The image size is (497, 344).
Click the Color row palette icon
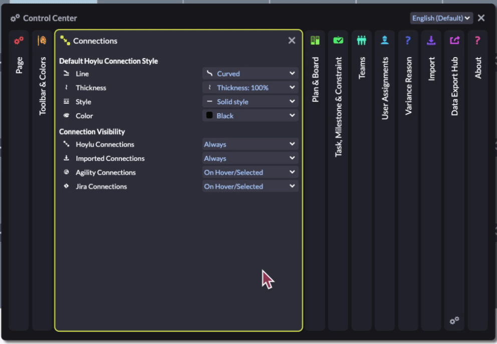click(x=66, y=115)
